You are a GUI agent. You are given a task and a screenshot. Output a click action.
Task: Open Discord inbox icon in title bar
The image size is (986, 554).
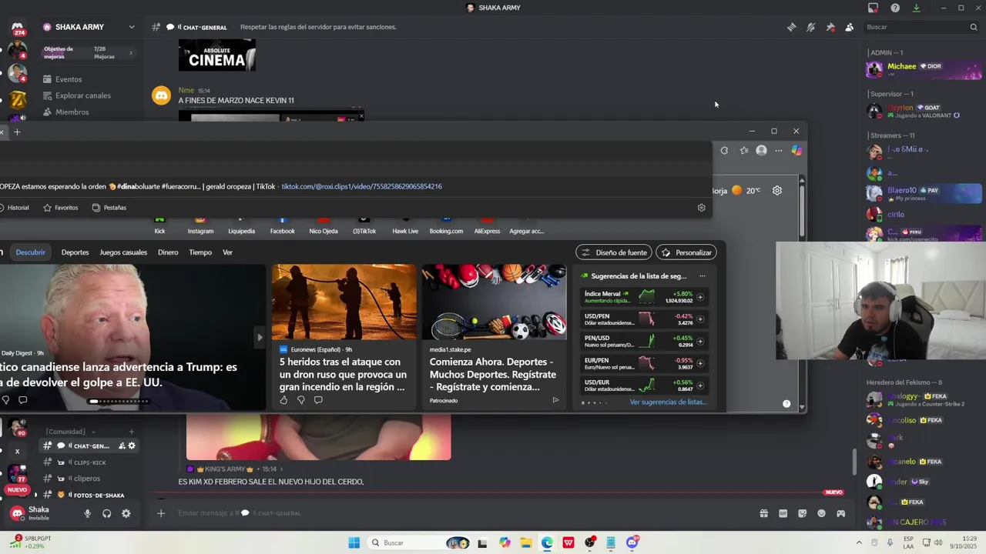tap(873, 8)
